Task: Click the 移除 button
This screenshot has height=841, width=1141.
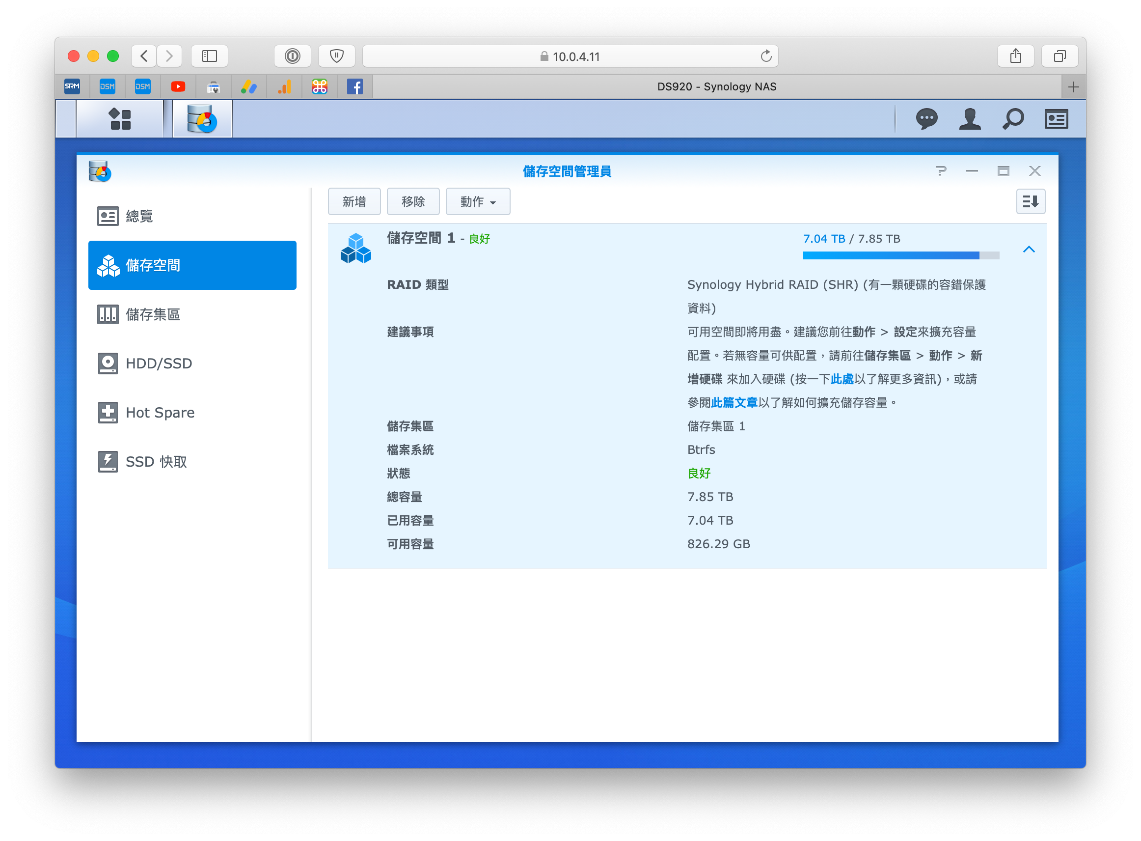Action: [x=413, y=201]
